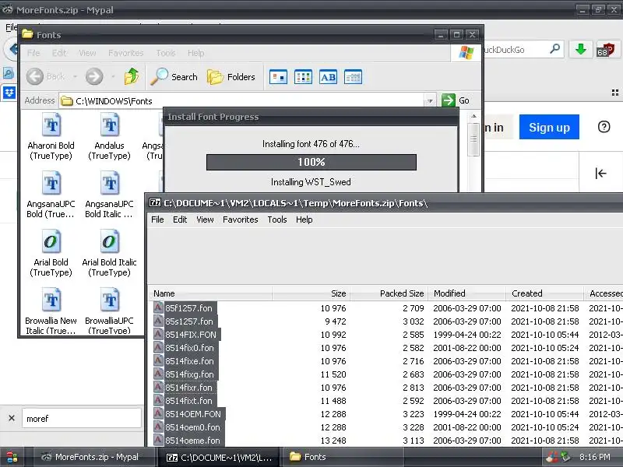Select 8514fixg.fon in the file list
Screen dimensions: 623x467
tap(189, 374)
